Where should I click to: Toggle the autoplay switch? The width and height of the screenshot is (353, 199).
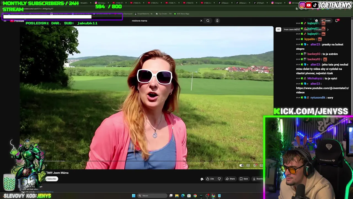click(242, 166)
